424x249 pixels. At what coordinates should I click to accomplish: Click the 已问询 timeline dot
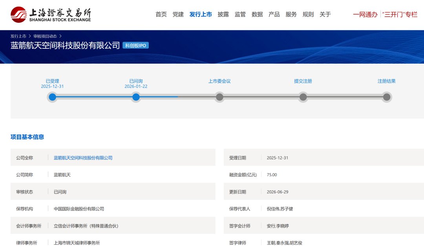[x=136, y=97]
